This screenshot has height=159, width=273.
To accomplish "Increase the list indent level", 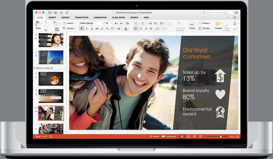I will point(156,23).
